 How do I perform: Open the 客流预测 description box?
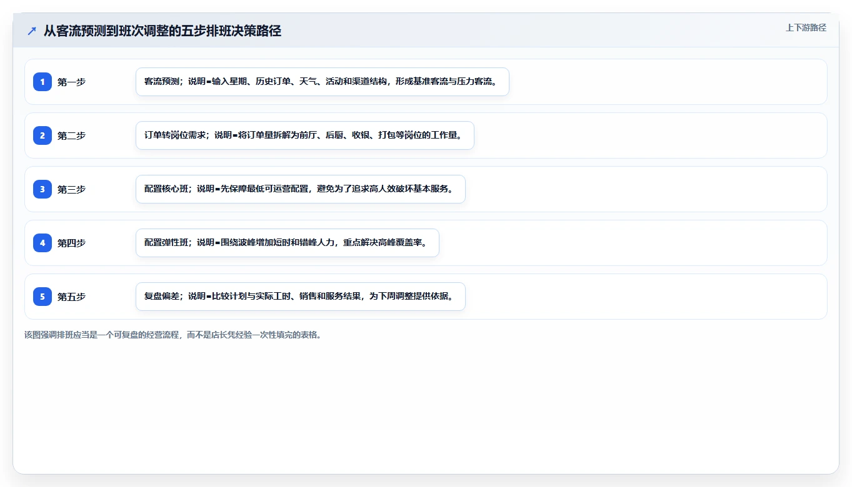(323, 82)
